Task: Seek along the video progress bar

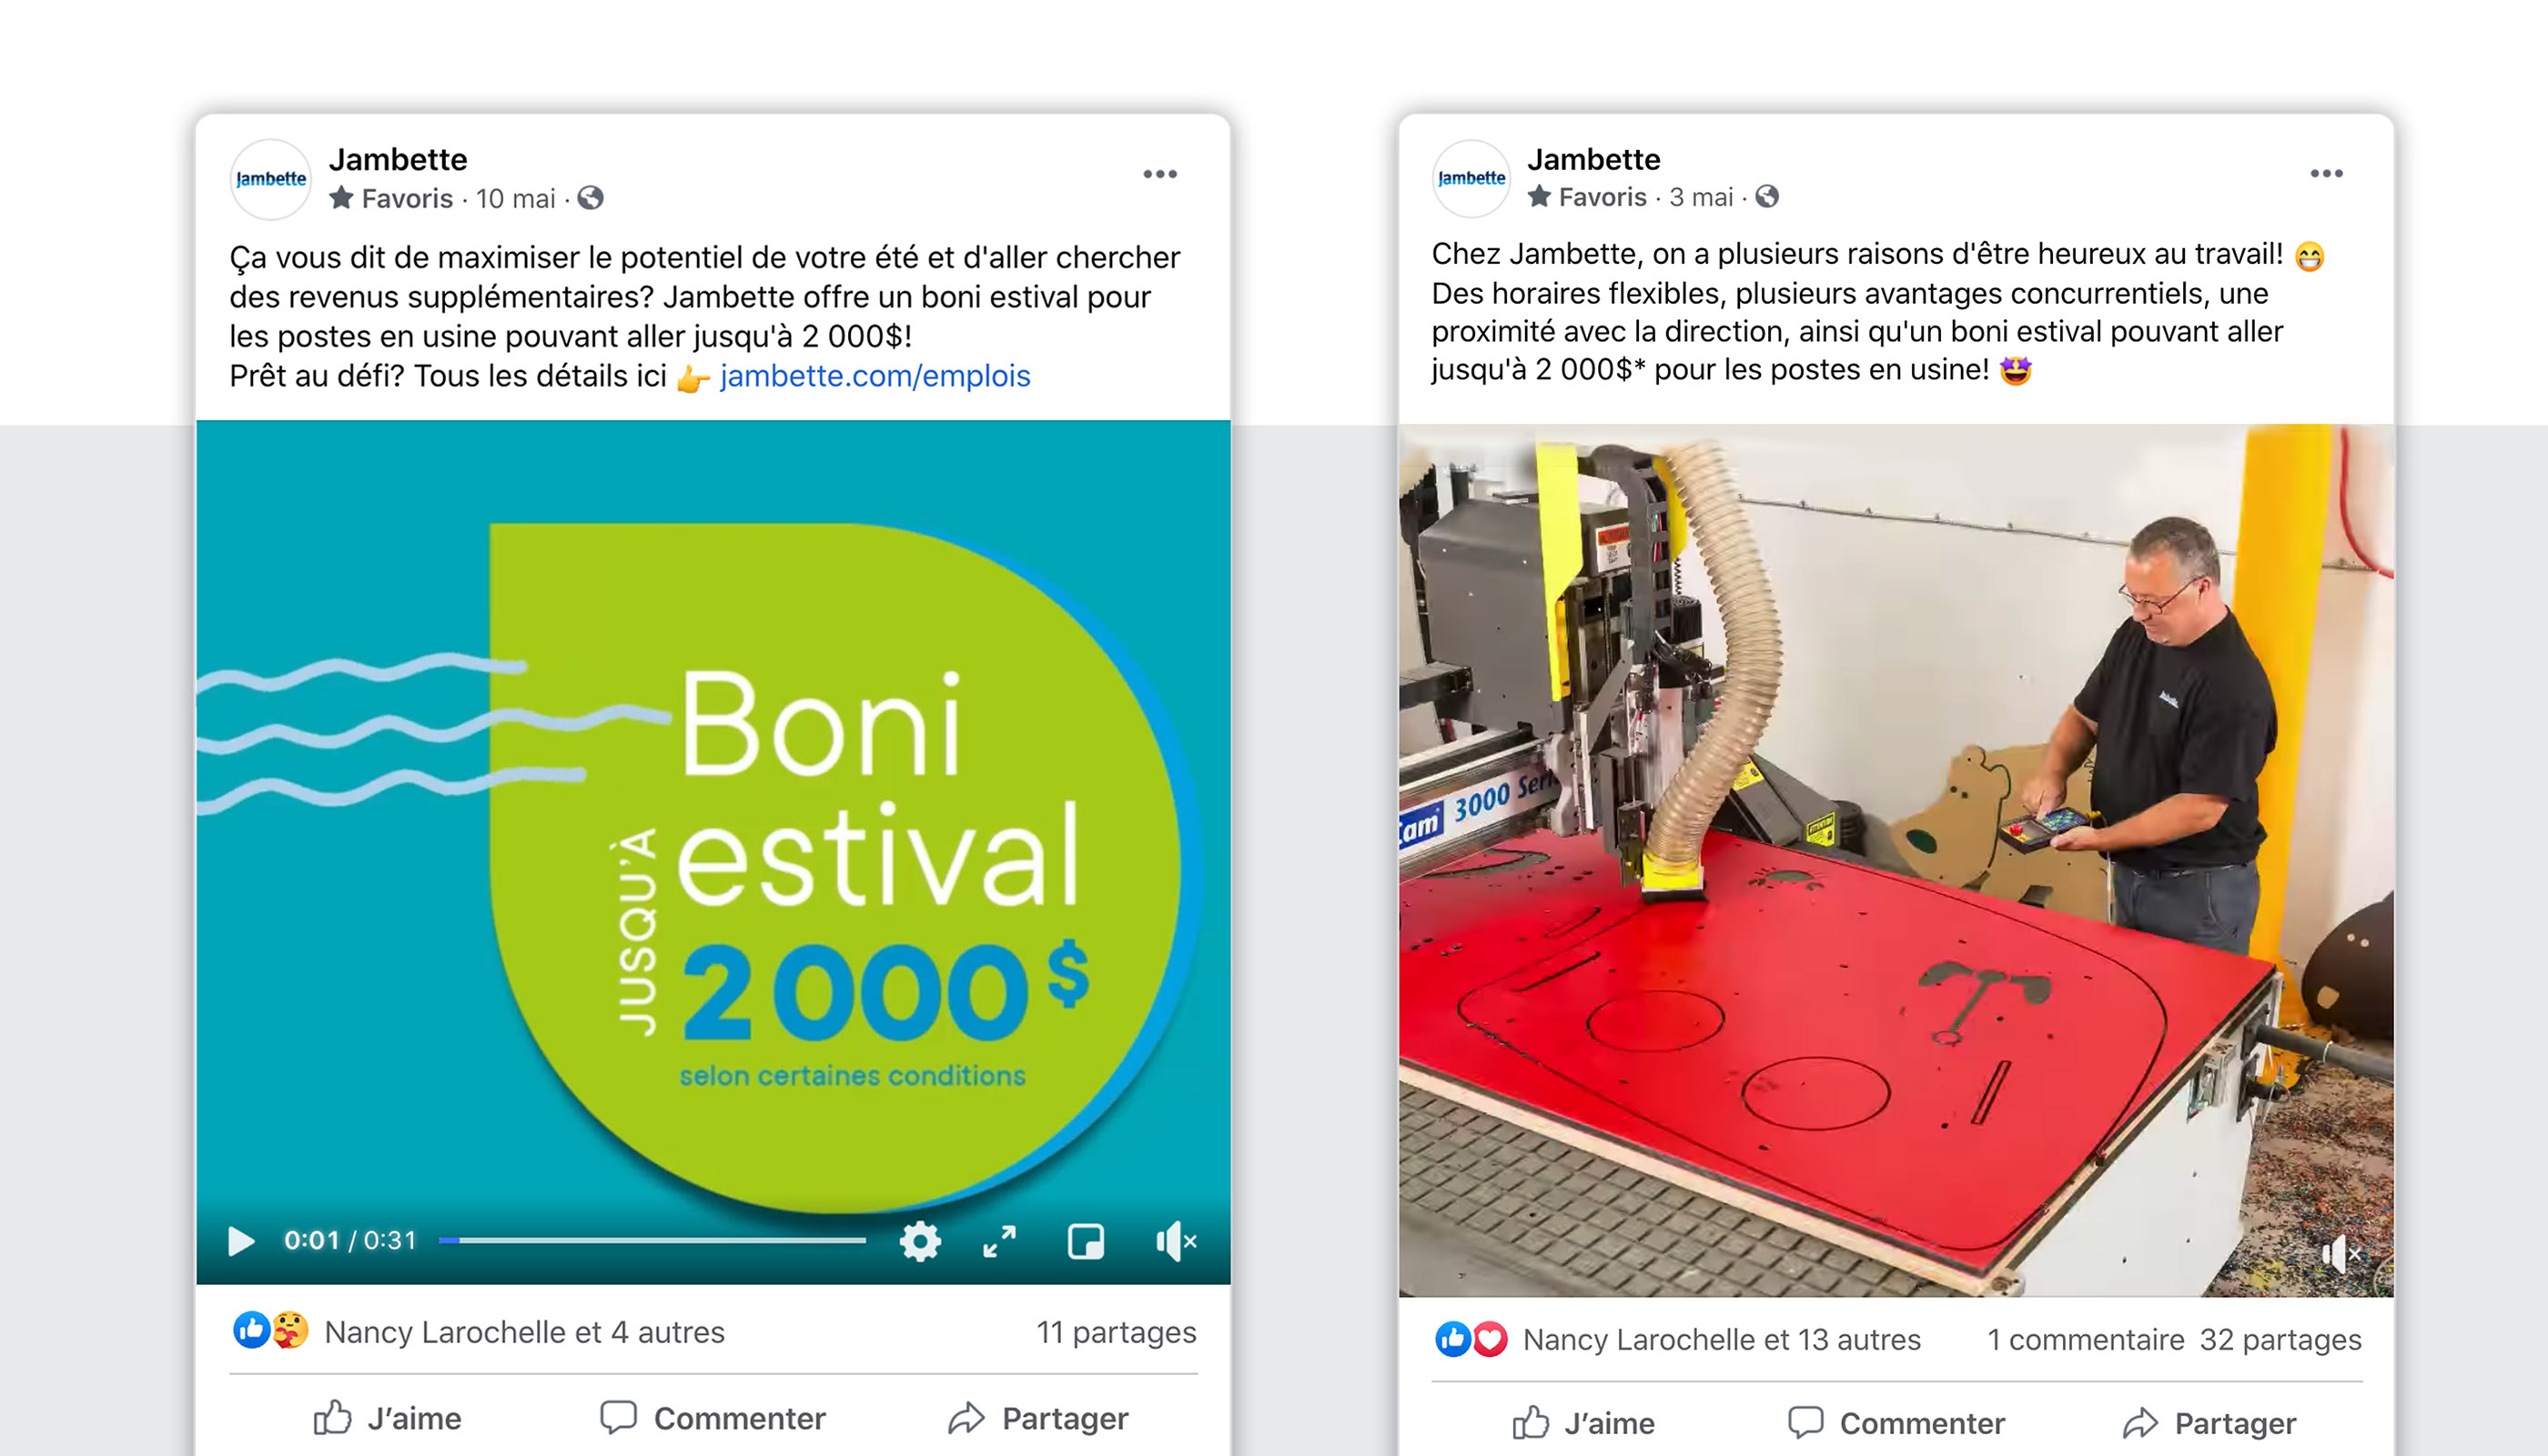Action: (x=652, y=1241)
